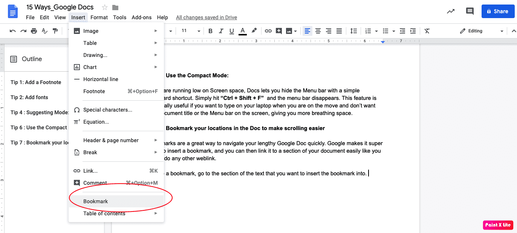Expand the Table submenu
The height and width of the screenshot is (233, 517).
coord(116,43)
